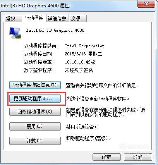Viewport: 158px width, 165px height.
Task: Click the 未经数字签名 signer value
Action: [x=79, y=70]
